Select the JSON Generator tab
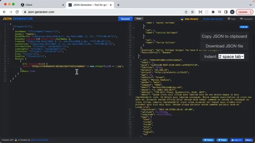 (x=90, y=5)
